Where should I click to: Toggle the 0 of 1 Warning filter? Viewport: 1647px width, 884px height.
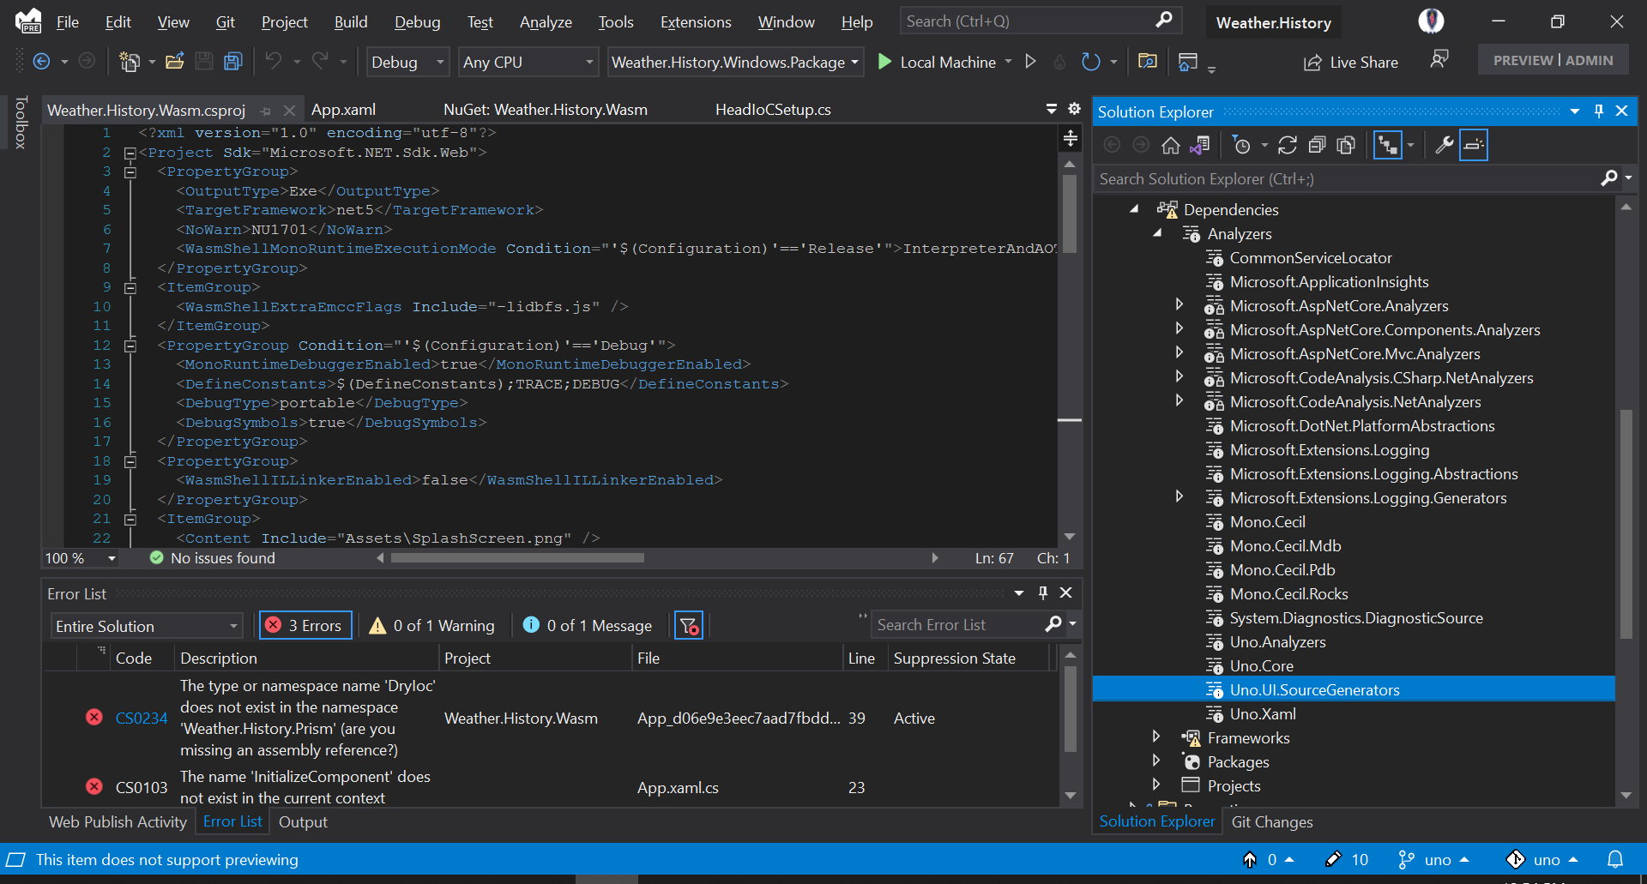tap(431, 625)
